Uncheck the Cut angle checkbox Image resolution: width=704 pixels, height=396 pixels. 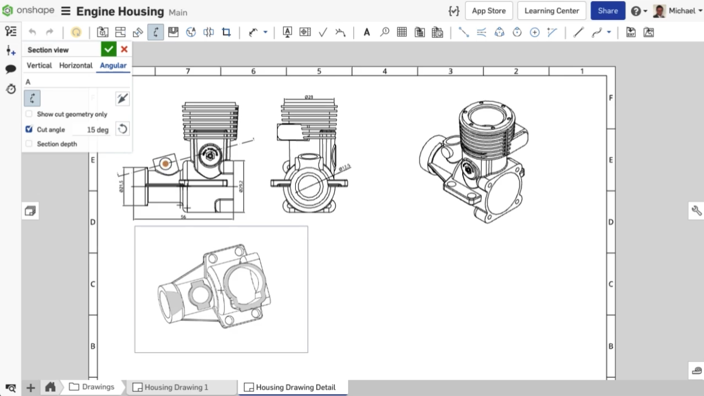click(x=29, y=129)
